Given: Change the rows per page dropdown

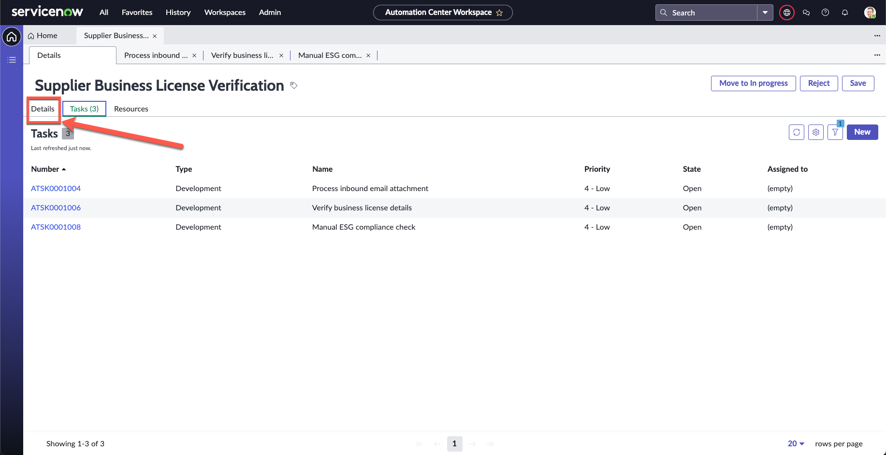Looking at the screenshot, I should pos(796,443).
